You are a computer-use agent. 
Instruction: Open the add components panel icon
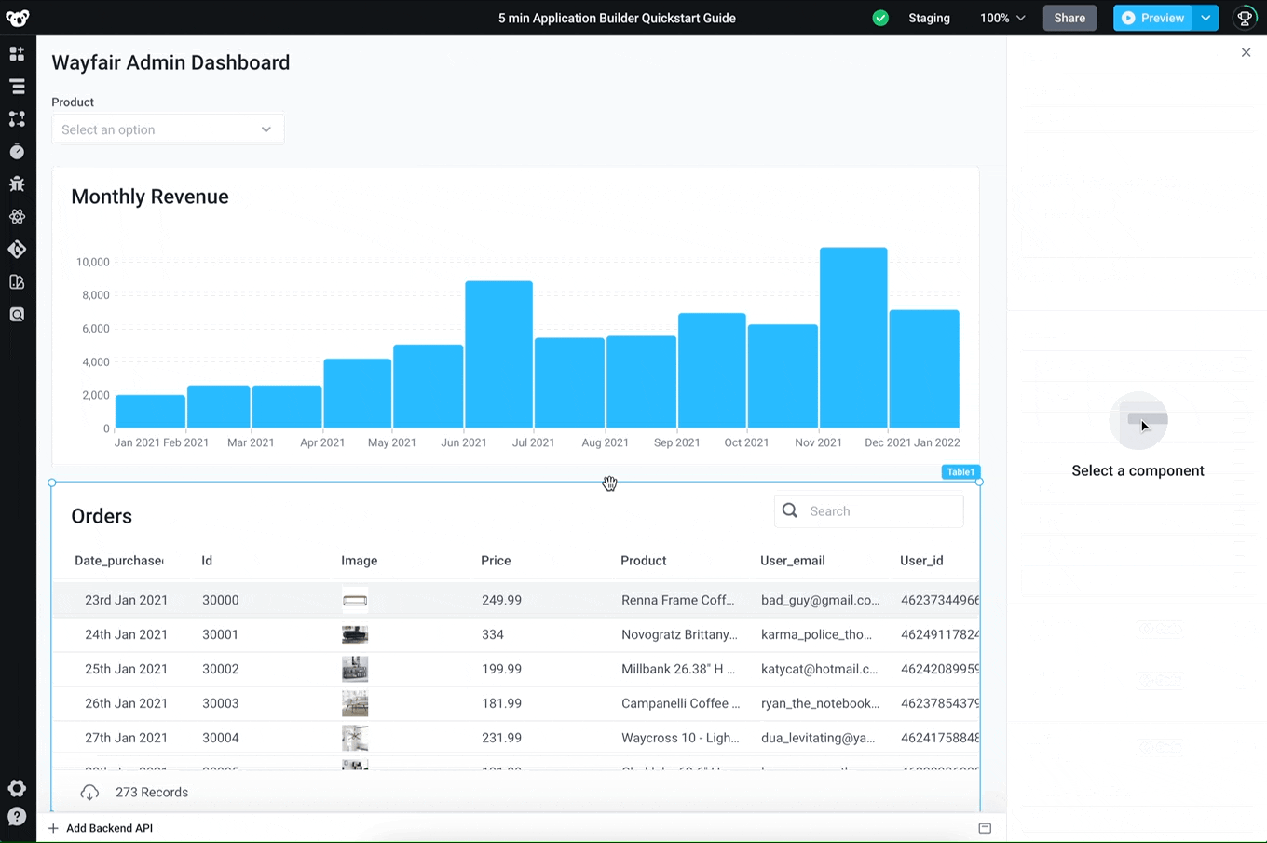pyautogui.click(x=17, y=54)
